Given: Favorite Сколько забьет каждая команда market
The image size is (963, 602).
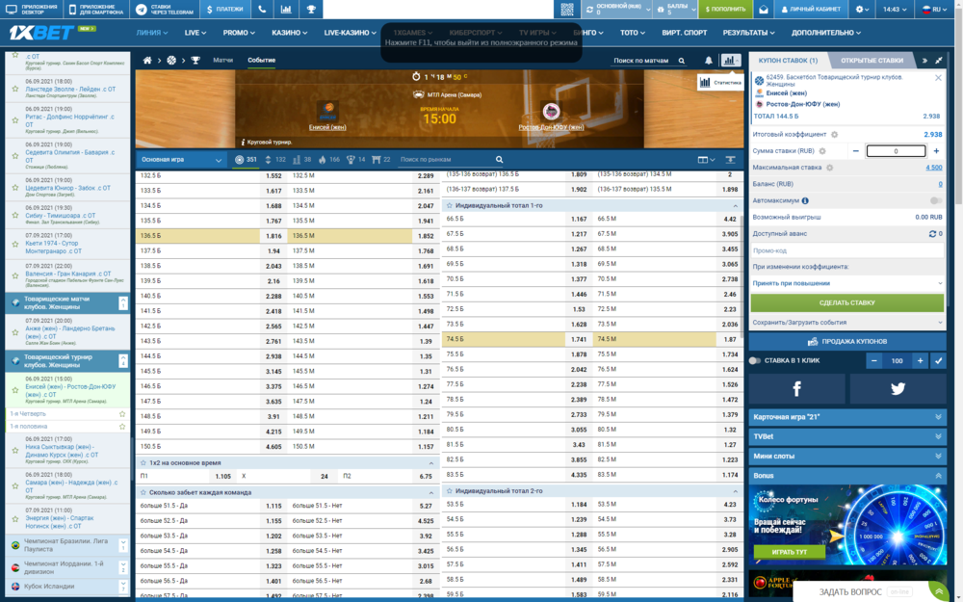Looking at the screenshot, I should 143,492.
